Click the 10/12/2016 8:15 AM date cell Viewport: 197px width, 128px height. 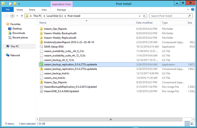coord(147,47)
